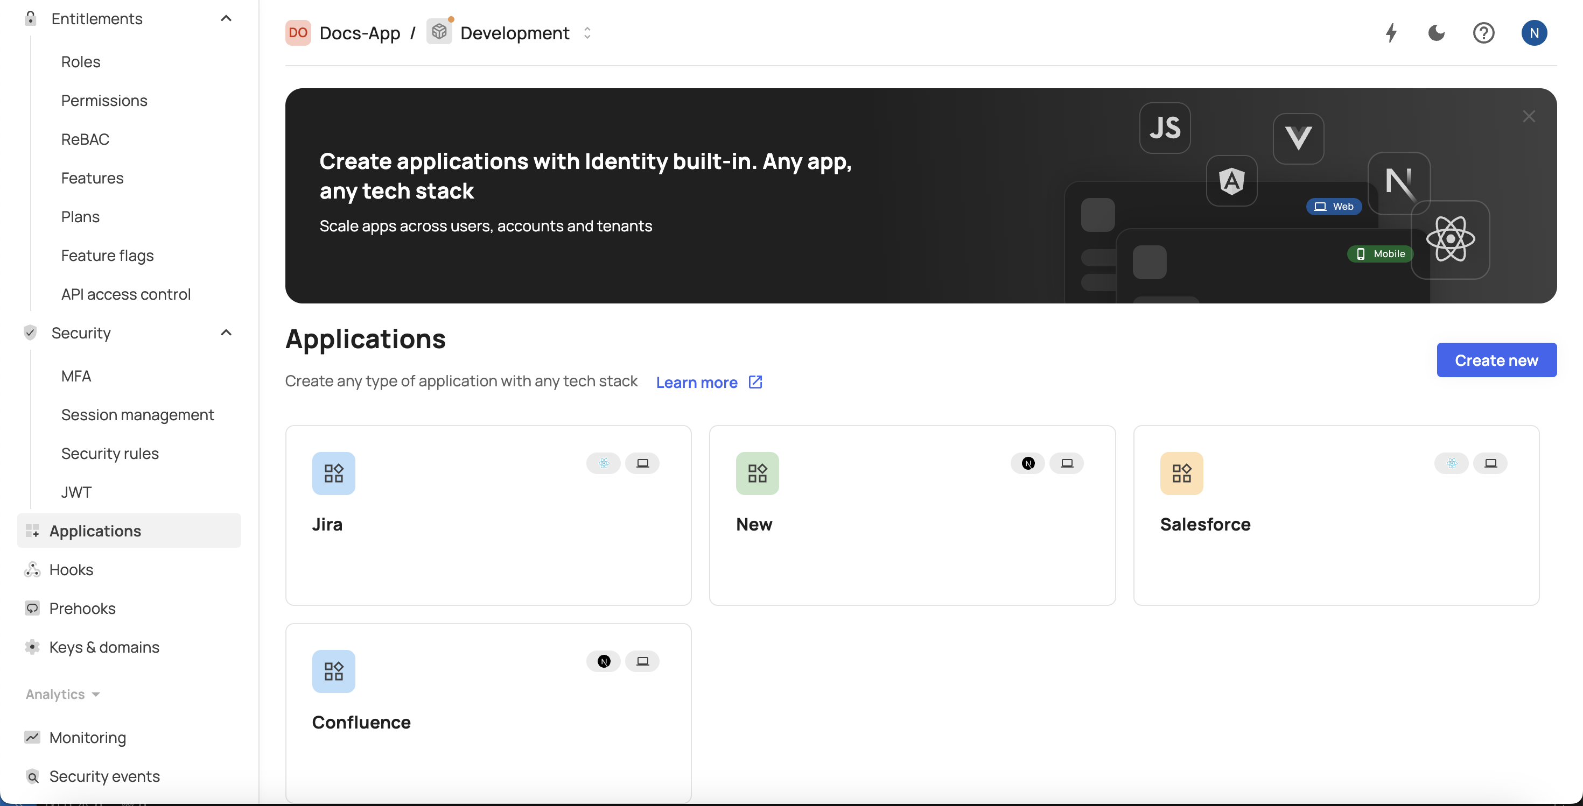This screenshot has height=806, width=1583.
Task: Select the web platform icon on the New app card
Action: click(1067, 463)
